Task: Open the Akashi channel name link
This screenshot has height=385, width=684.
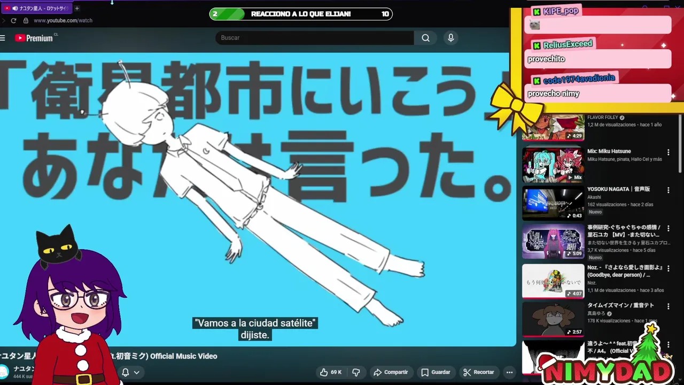Action: pos(594,197)
